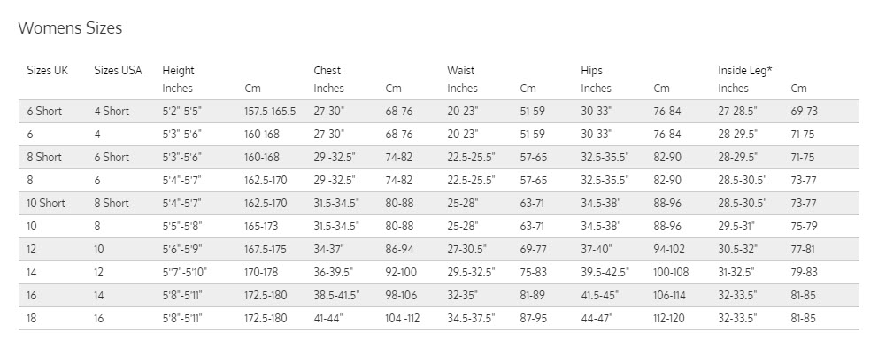Click the Womens Sizes heading
The height and width of the screenshot is (348, 878).
[70, 28]
